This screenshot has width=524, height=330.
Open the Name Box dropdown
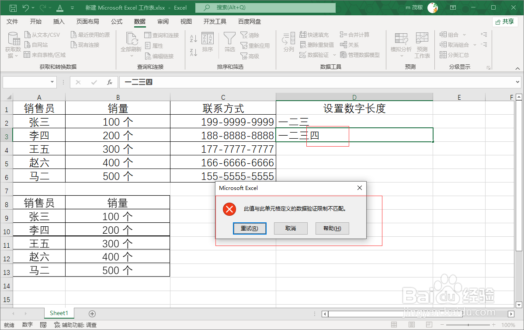click(x=52, y=82)
